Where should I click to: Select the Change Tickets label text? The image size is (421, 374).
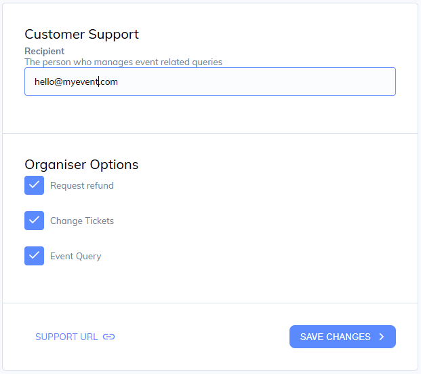pos(82,221)
